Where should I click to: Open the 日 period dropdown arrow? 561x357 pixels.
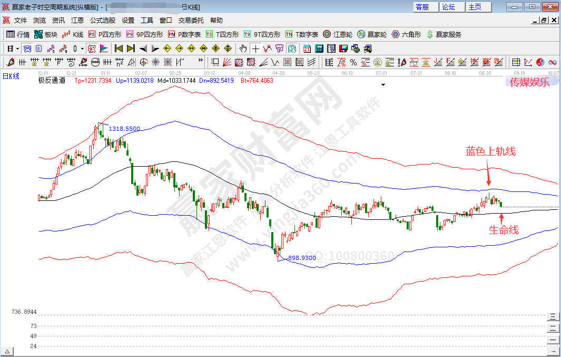tap(17, 49)
